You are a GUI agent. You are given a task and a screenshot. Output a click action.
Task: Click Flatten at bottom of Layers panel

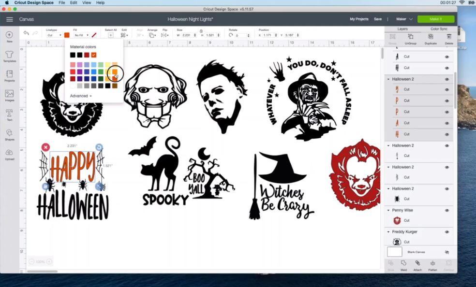tap(432, 265)
